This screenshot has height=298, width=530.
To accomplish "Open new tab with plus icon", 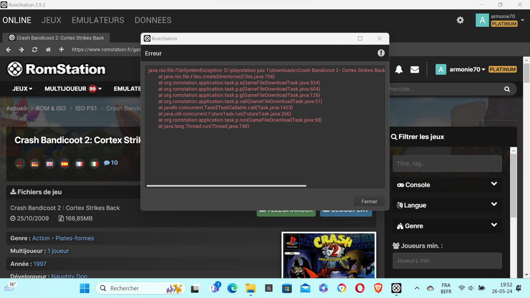I will click(61, 49).
